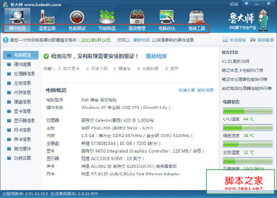Viewport: 277px width, 198px height.
Task: Open the 电脑优化 monitor brush icon
Action: coord(167,17)
